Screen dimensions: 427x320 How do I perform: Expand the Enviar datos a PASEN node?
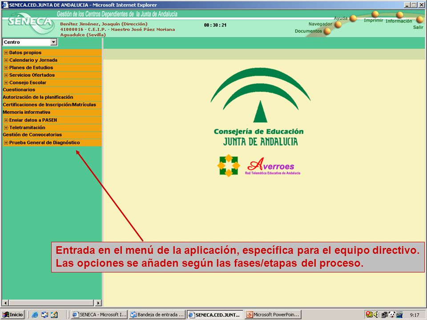point(6,120)
